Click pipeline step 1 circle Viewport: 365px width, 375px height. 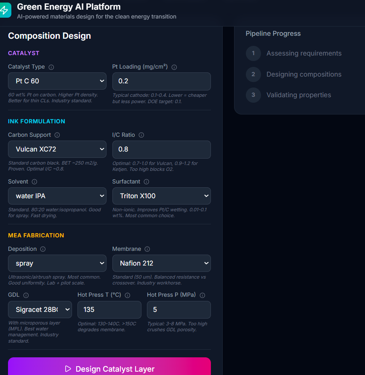253,53
